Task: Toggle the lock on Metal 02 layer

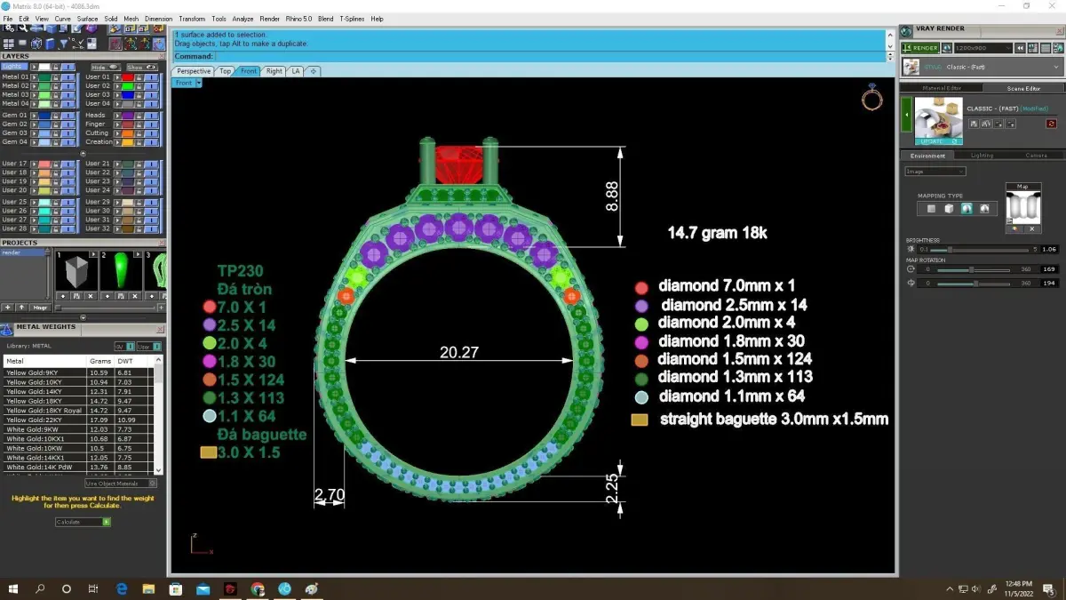Action: [x=55, y=86]
